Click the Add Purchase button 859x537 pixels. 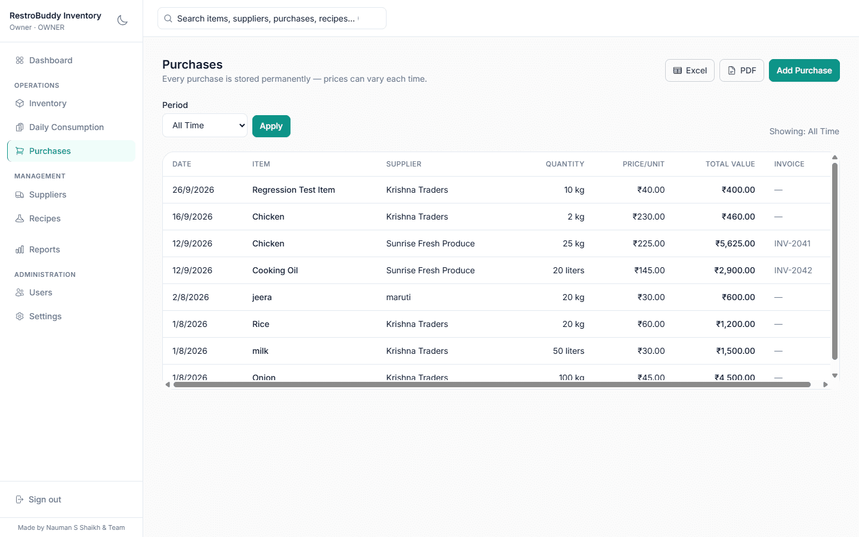click(x=804, y=70)
